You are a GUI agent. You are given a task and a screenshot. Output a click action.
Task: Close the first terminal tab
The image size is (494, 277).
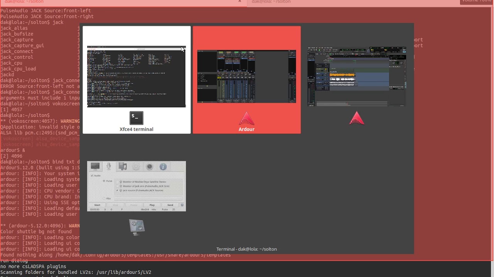(240, 2)
